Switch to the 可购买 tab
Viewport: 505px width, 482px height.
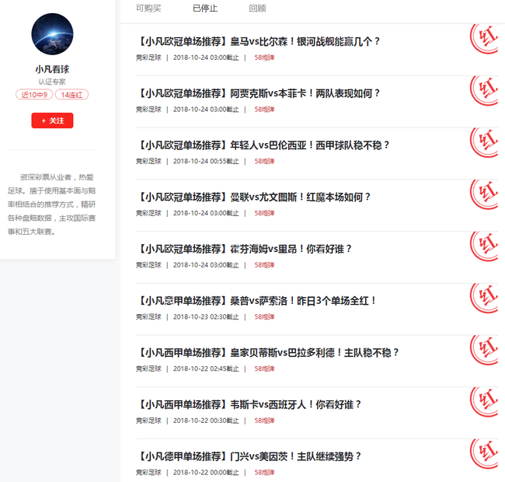tap(148, 8)
